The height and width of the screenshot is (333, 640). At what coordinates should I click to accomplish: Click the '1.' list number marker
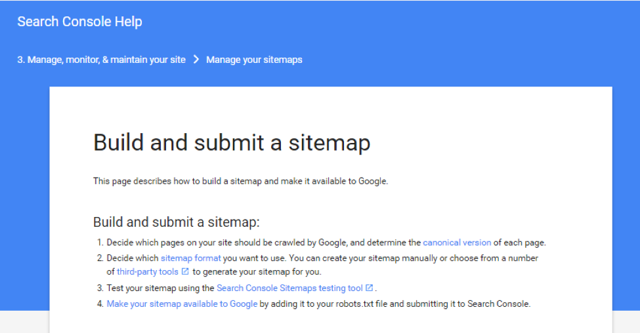click(x=100, y=243)
